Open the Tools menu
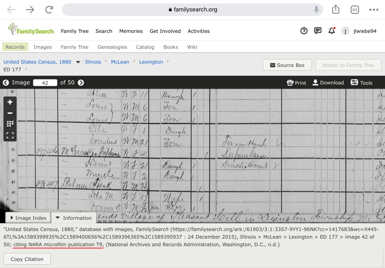The width and height of the screenshot is (385, 268). tap(361, 83)
